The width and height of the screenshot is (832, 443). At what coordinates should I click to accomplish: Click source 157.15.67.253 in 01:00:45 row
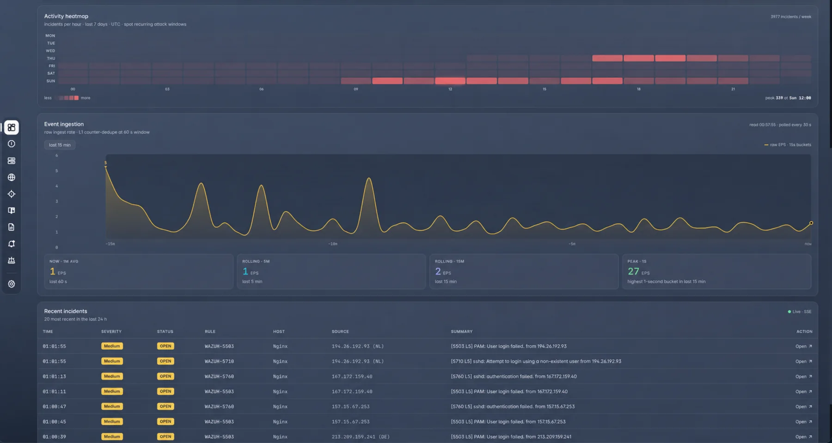point(350,422)
